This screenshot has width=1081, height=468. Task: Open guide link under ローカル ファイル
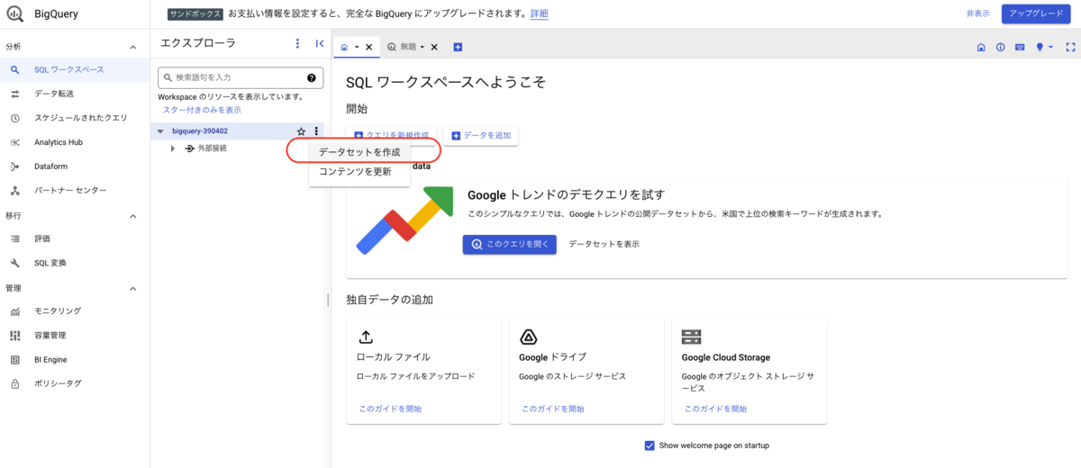[390, 409]
